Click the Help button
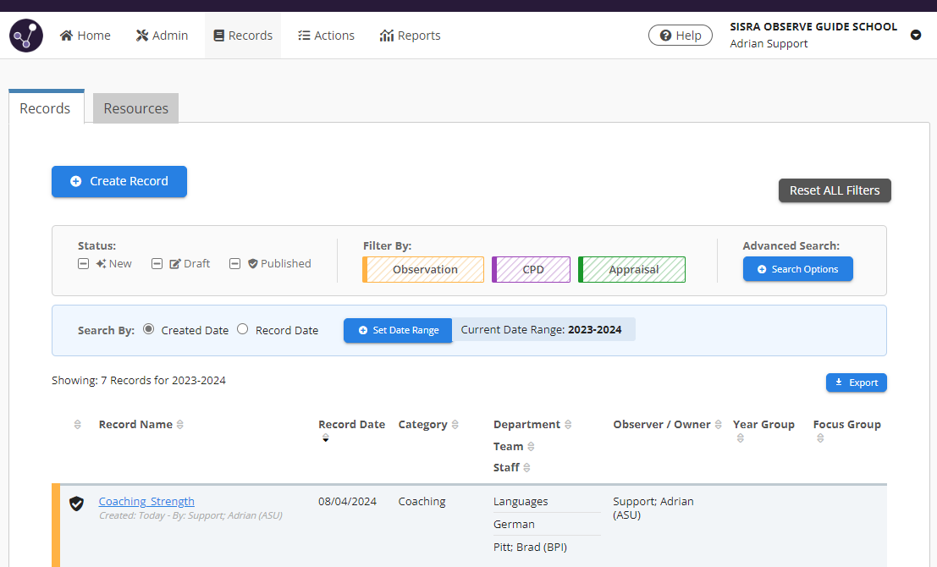Image resolution: width=937 pixels, height=567 pixels. (x=680, y=36)
